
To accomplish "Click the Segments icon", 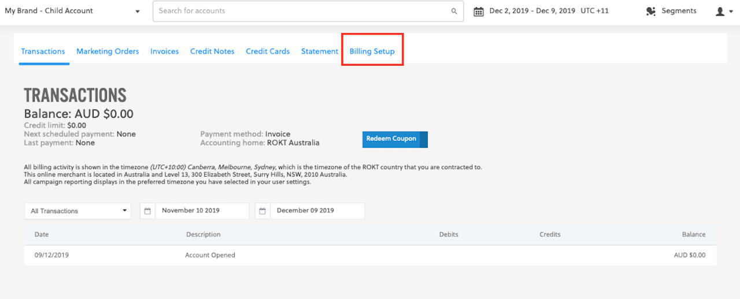I will pyautogui.click(x=651, y=11).
